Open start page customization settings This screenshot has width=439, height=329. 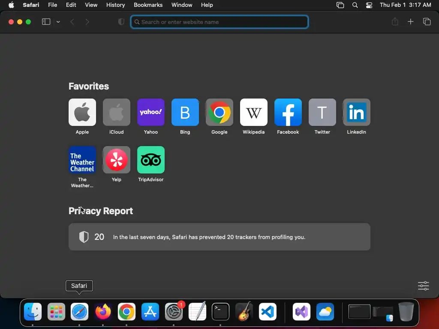pyautogui.click(x=423, y=286)
